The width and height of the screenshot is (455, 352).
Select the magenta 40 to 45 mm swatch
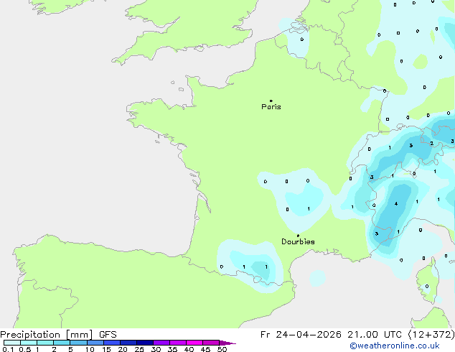point(194,343)
